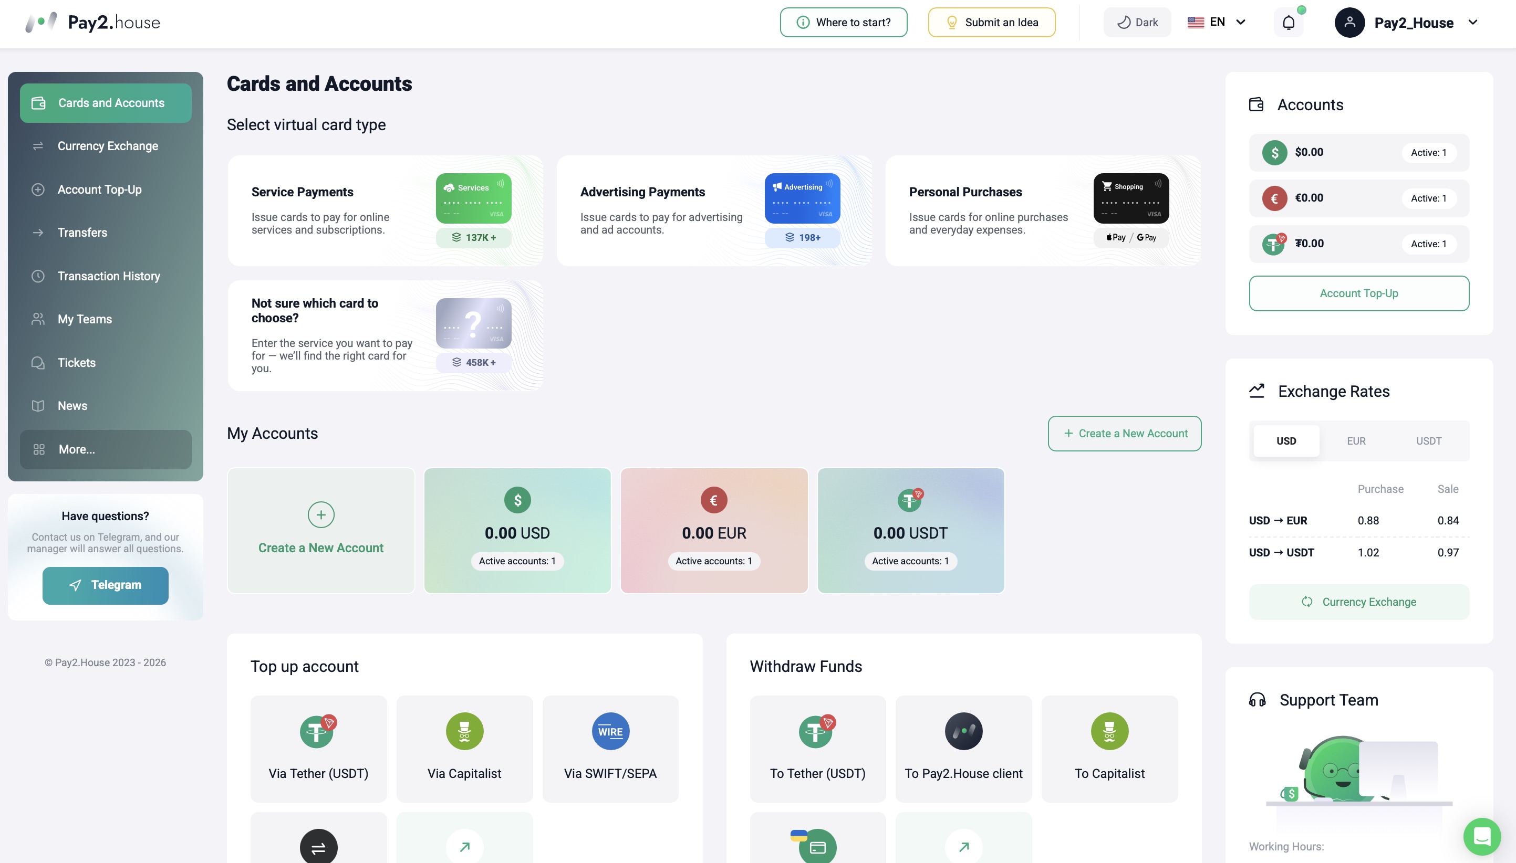Image resolution: width=1516 pixels, height=863 pixels.
Task: Expand the Pay2_House account menu chevron
Action: [1473, 23]
